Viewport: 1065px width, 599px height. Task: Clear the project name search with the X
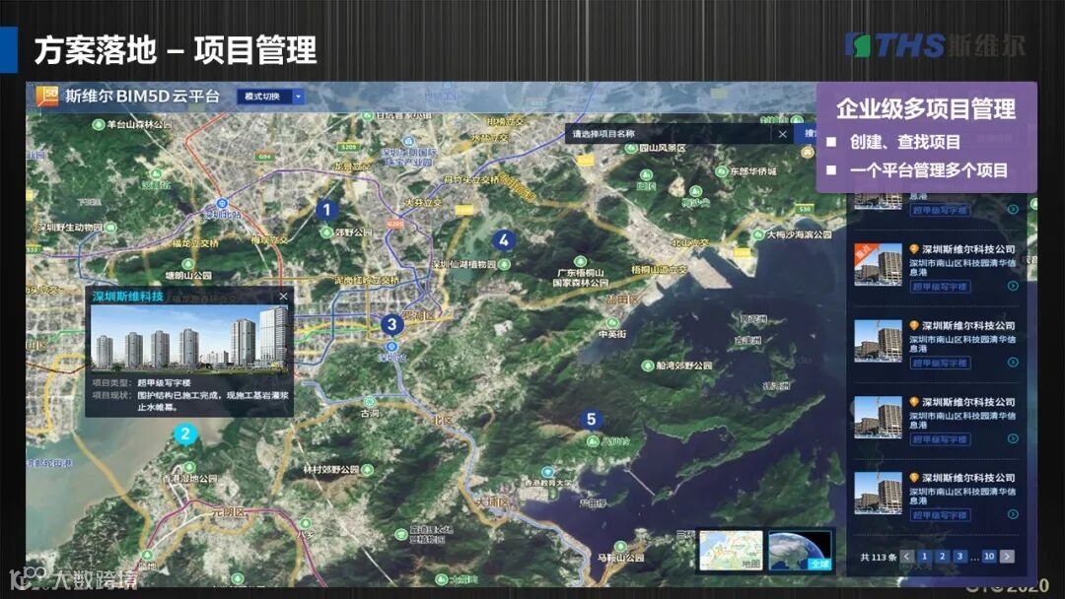[x=782, y=134]
